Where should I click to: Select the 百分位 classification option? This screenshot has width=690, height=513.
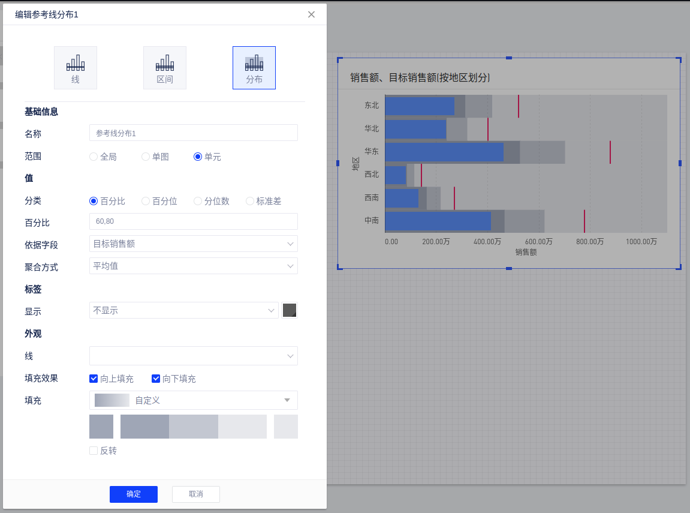point(146,201)
